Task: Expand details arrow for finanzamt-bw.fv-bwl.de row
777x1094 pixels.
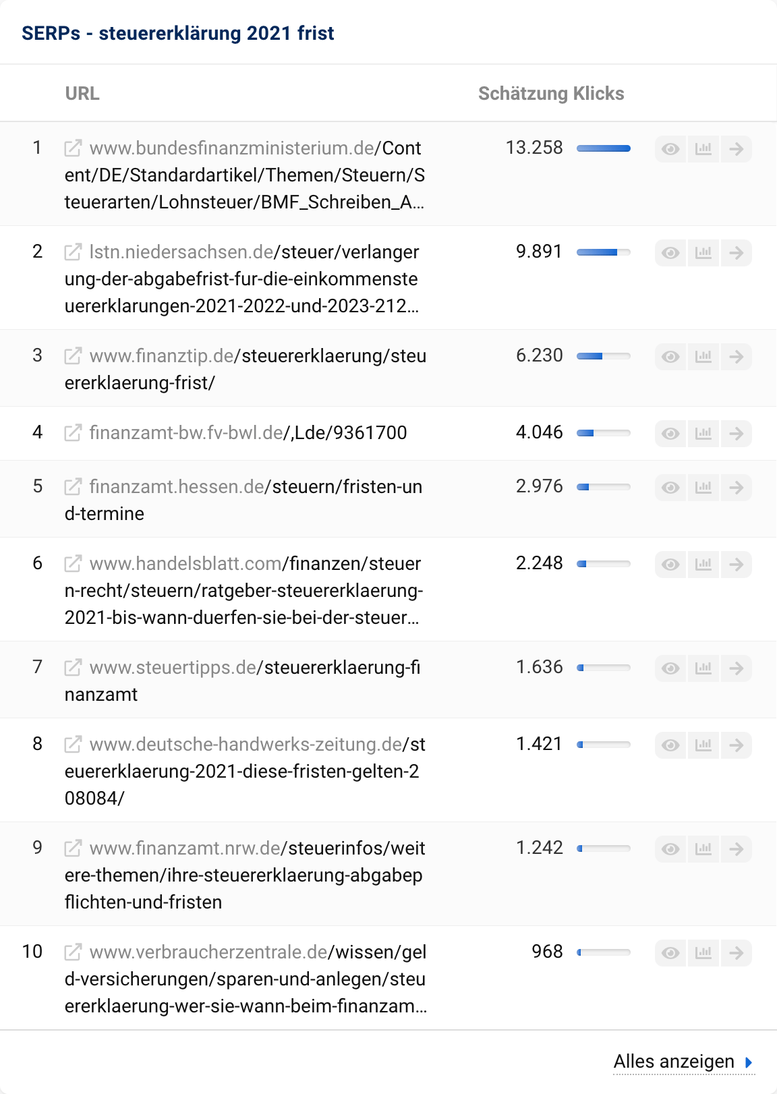Action: (737, 434)
